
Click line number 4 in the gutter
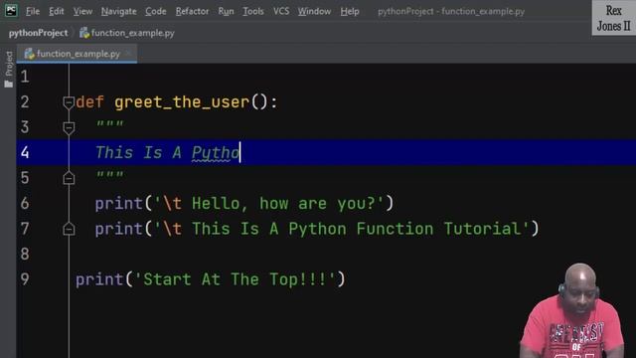[x=25, y=152]
